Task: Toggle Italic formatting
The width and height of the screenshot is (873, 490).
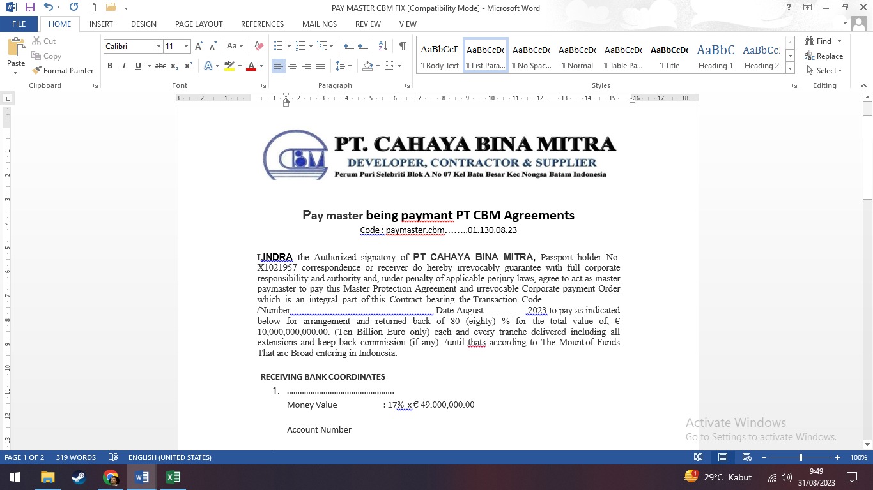Action: (124, 66)
